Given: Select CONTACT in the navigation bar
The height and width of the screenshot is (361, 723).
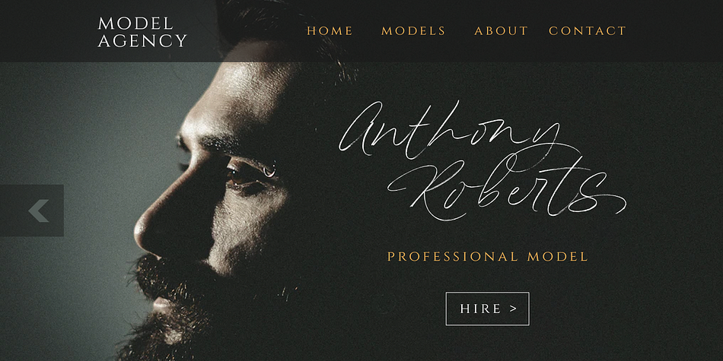Looking at the screenshot, I should pos(588,31).
